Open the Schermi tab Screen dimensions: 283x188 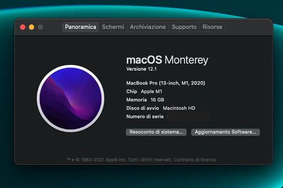[113, 27]
